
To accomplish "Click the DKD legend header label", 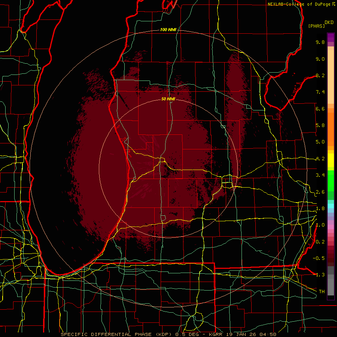I will point(329,22).
